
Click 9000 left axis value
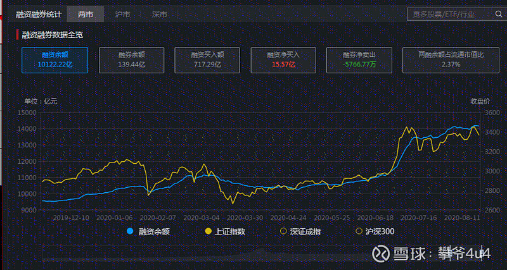[30, 211]
